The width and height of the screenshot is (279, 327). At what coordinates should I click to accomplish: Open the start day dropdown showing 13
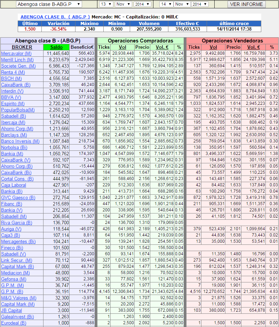(106, 4)
